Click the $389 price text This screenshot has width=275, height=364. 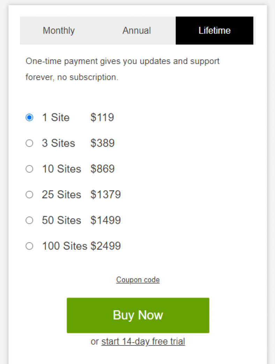pos(102,143)
